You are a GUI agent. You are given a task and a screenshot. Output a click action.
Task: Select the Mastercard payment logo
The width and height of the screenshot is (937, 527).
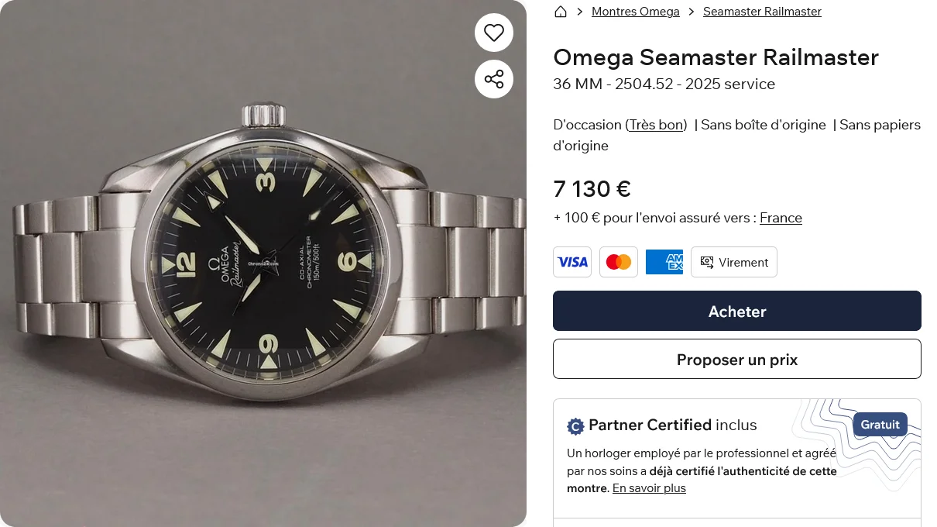pos(619,262)
